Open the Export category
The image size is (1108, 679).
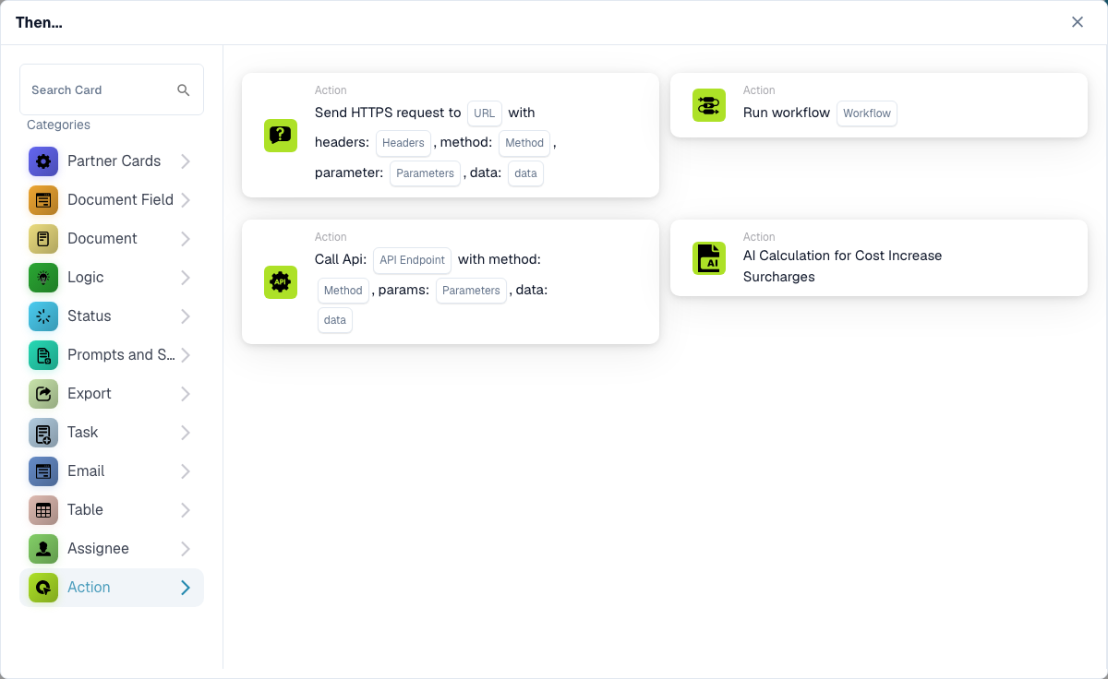click(x=112, y=394)
